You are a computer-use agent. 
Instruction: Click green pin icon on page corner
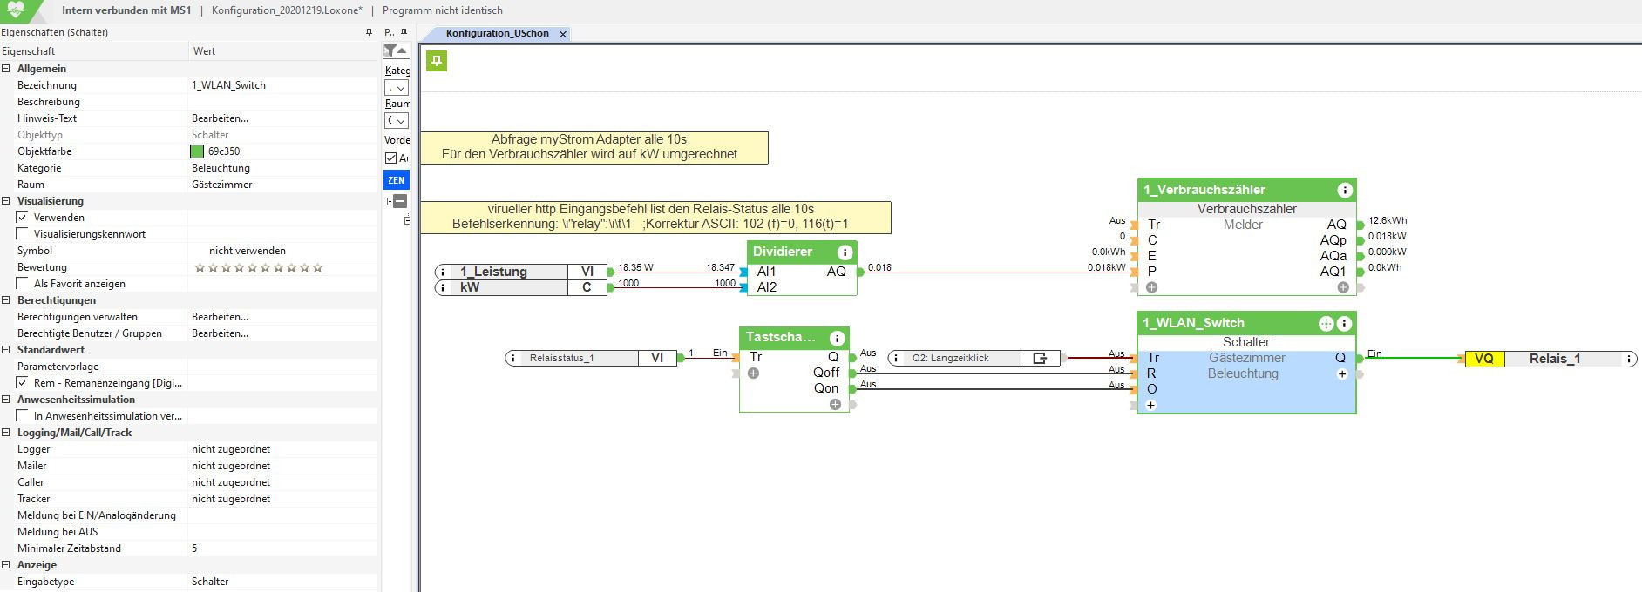[x=437, y=61]
